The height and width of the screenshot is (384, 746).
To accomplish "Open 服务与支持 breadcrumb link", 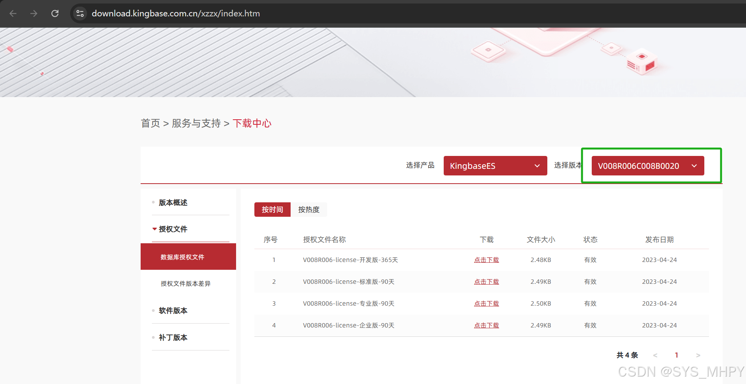I will click(x=196, y=123).
